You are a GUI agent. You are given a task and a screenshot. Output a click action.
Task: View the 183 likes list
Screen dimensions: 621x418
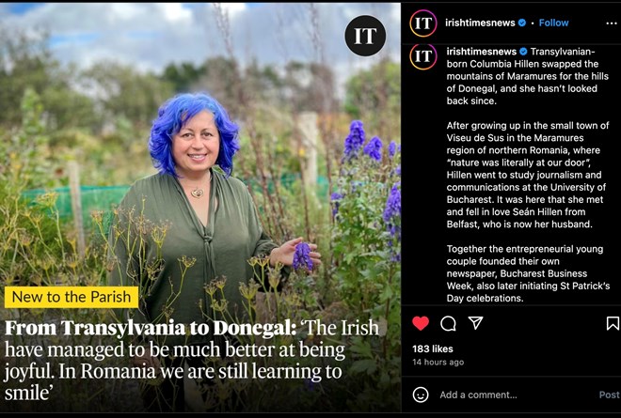click(433, 348)
